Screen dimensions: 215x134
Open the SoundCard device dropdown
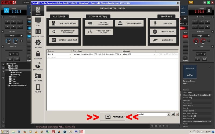(120, 54)
